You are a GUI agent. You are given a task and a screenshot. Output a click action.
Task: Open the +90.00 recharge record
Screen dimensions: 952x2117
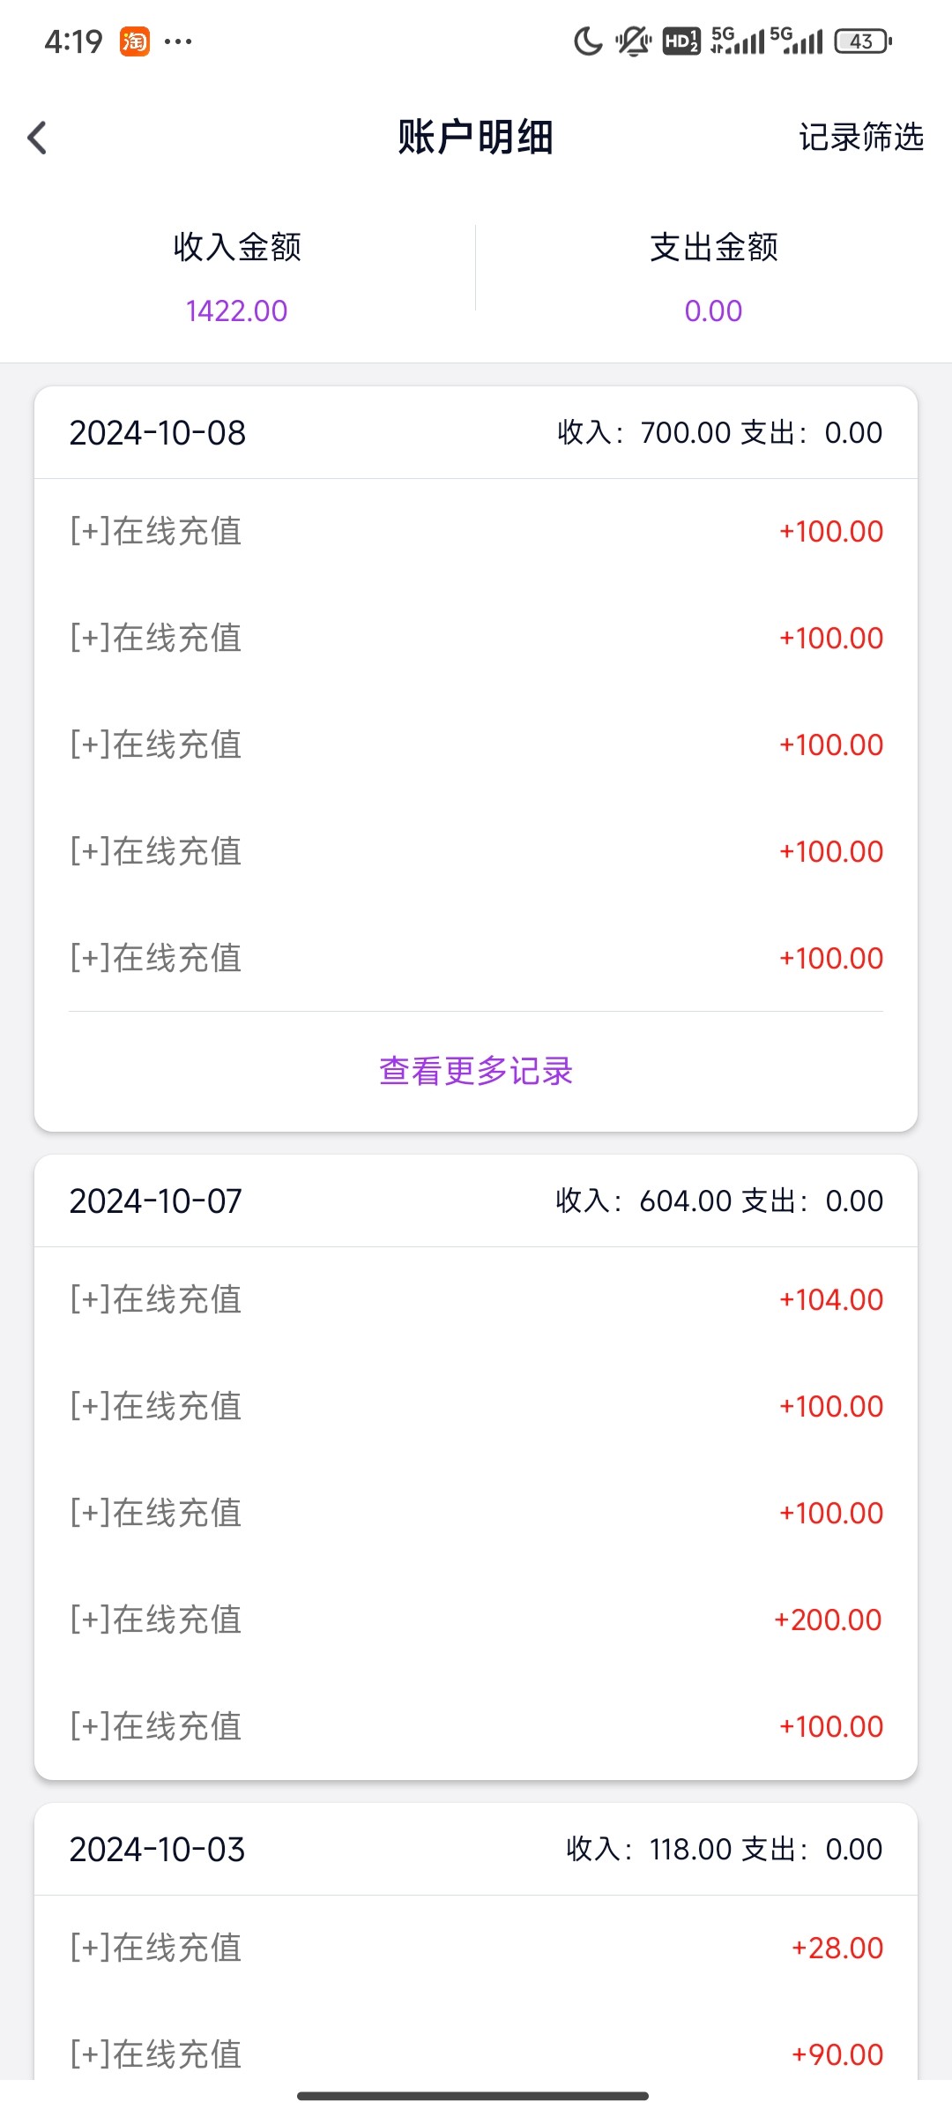tap(476, 2053)
